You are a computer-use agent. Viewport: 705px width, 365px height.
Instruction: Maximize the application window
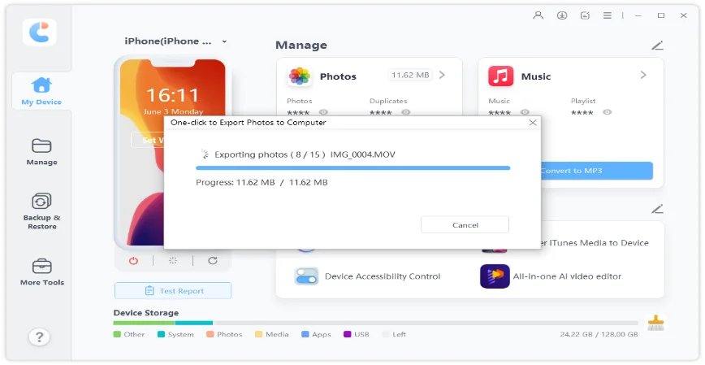[661, 15]
